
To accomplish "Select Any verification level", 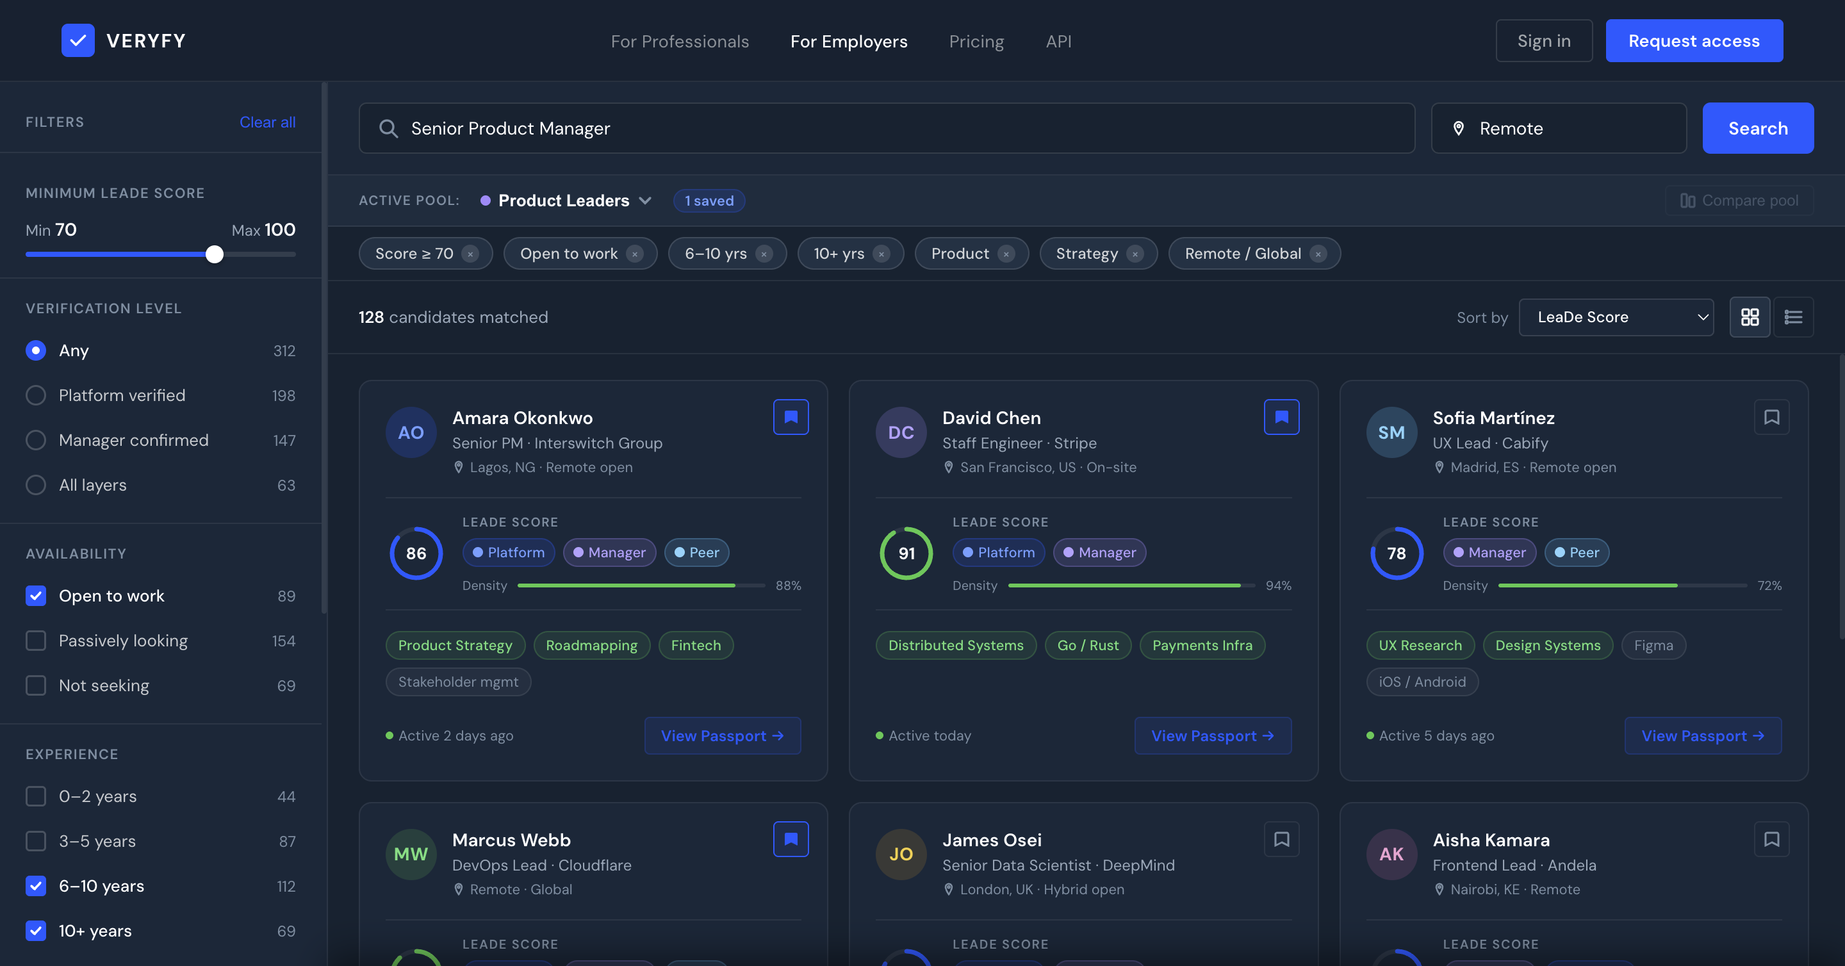I will pos(36,350).
